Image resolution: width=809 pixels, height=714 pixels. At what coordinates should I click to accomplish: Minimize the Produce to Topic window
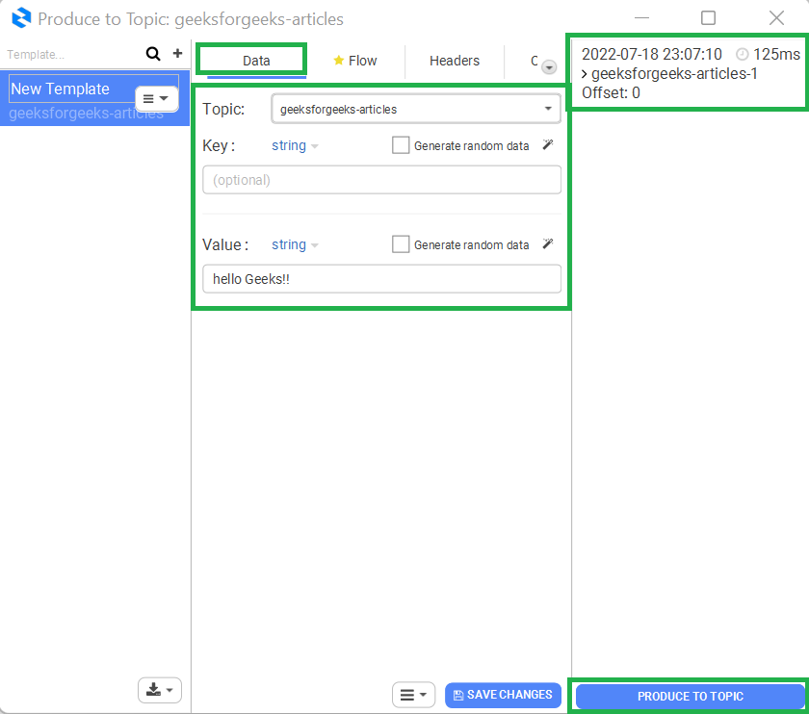641,18
